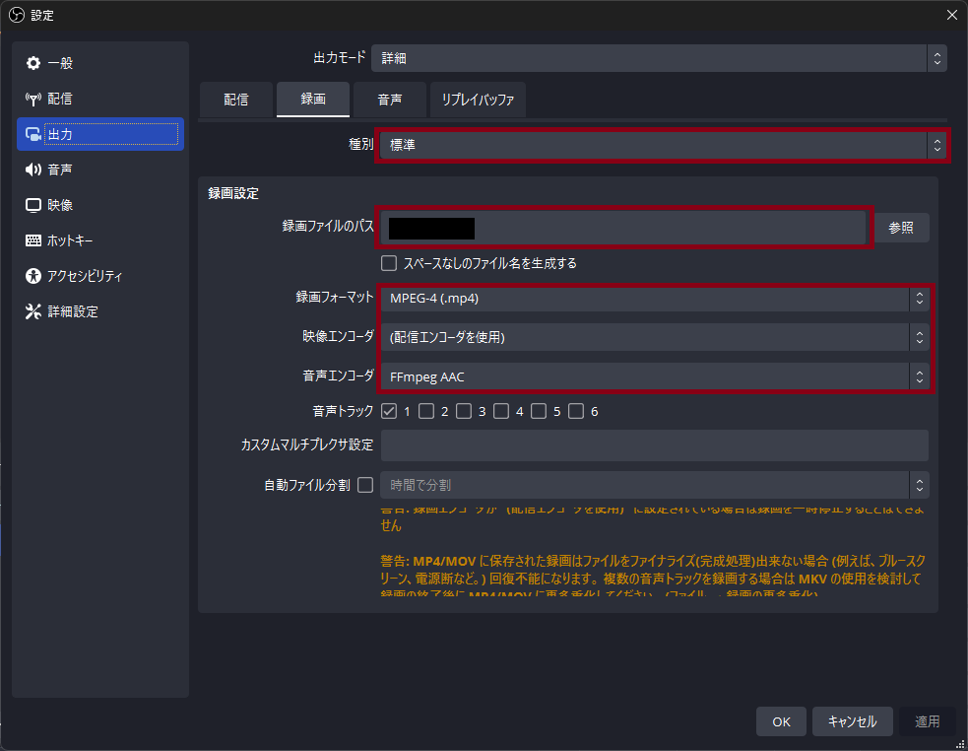Switch to the リプレイバッファ tab
This screenshot has height=751, width=968.
[478, 100]
